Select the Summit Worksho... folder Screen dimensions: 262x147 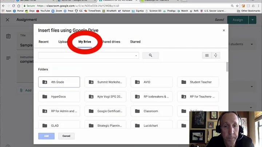point(105,82)
